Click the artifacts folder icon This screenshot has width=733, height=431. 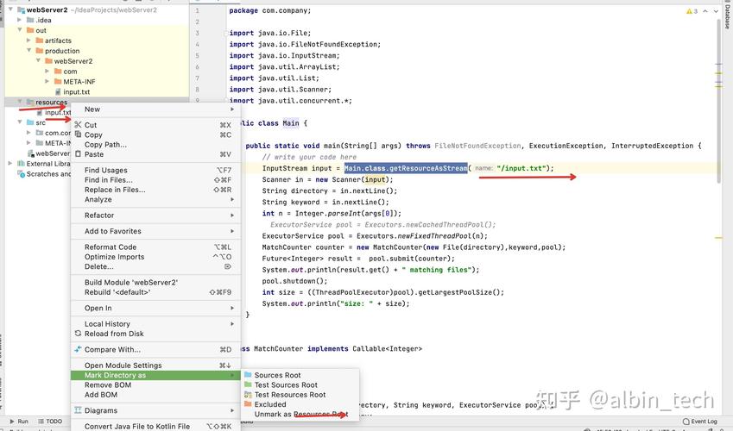40,41
